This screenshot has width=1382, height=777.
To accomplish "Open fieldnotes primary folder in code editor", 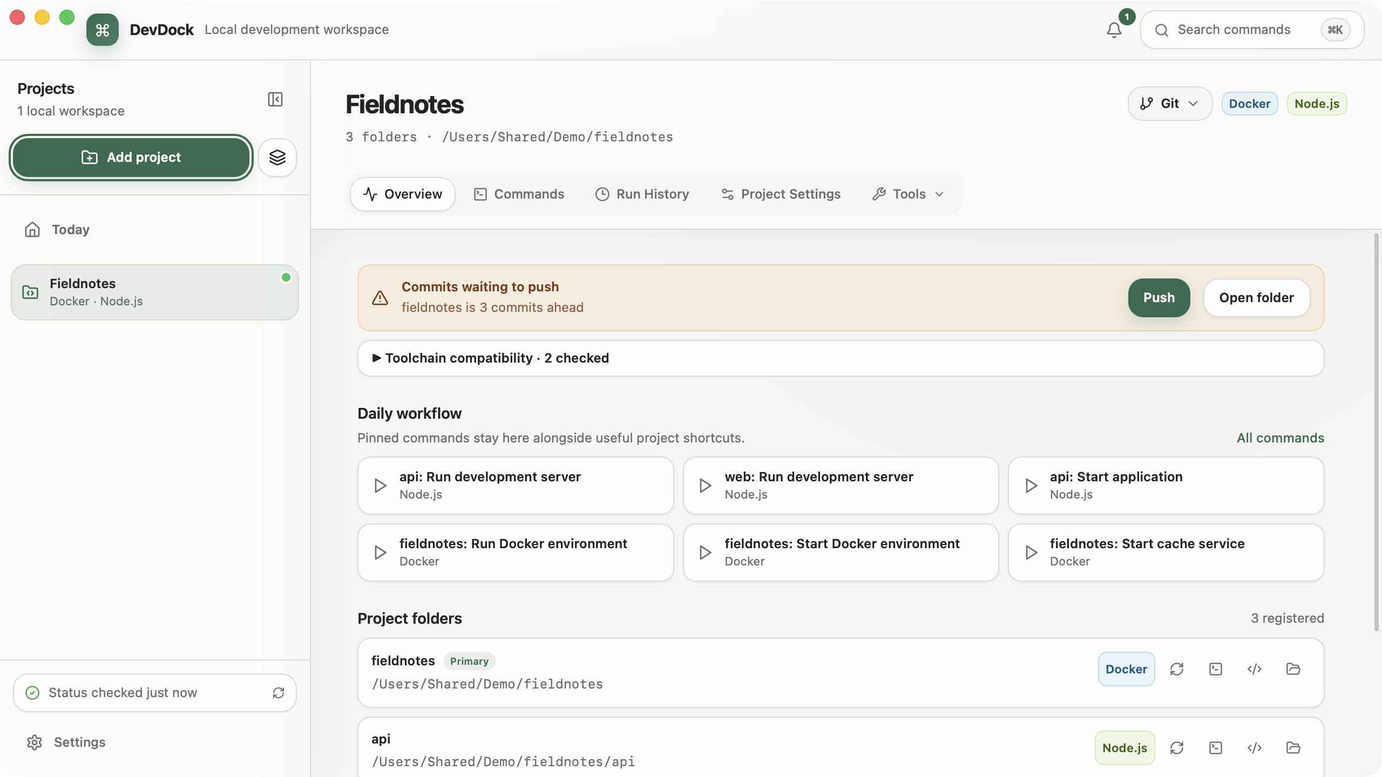I will [1255, 669].
